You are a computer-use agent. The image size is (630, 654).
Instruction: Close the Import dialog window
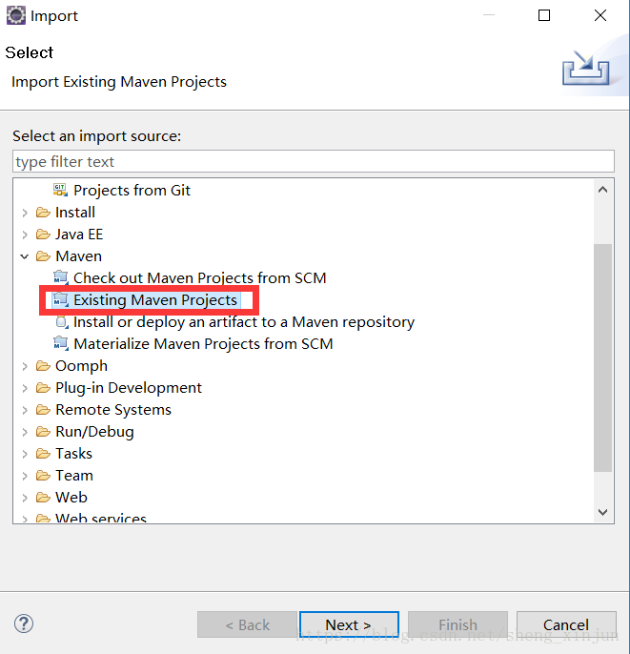click(x=600, y=15)
